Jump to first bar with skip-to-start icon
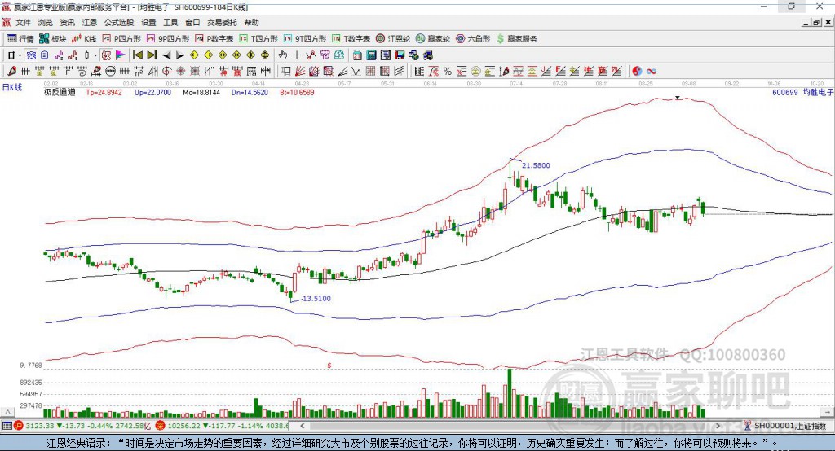The width and height of the screenshot is (835, 451). (137, 55)
